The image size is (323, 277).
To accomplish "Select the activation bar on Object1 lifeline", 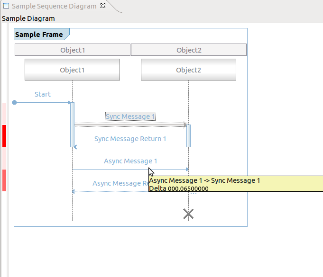I will (x=73, y=124).
